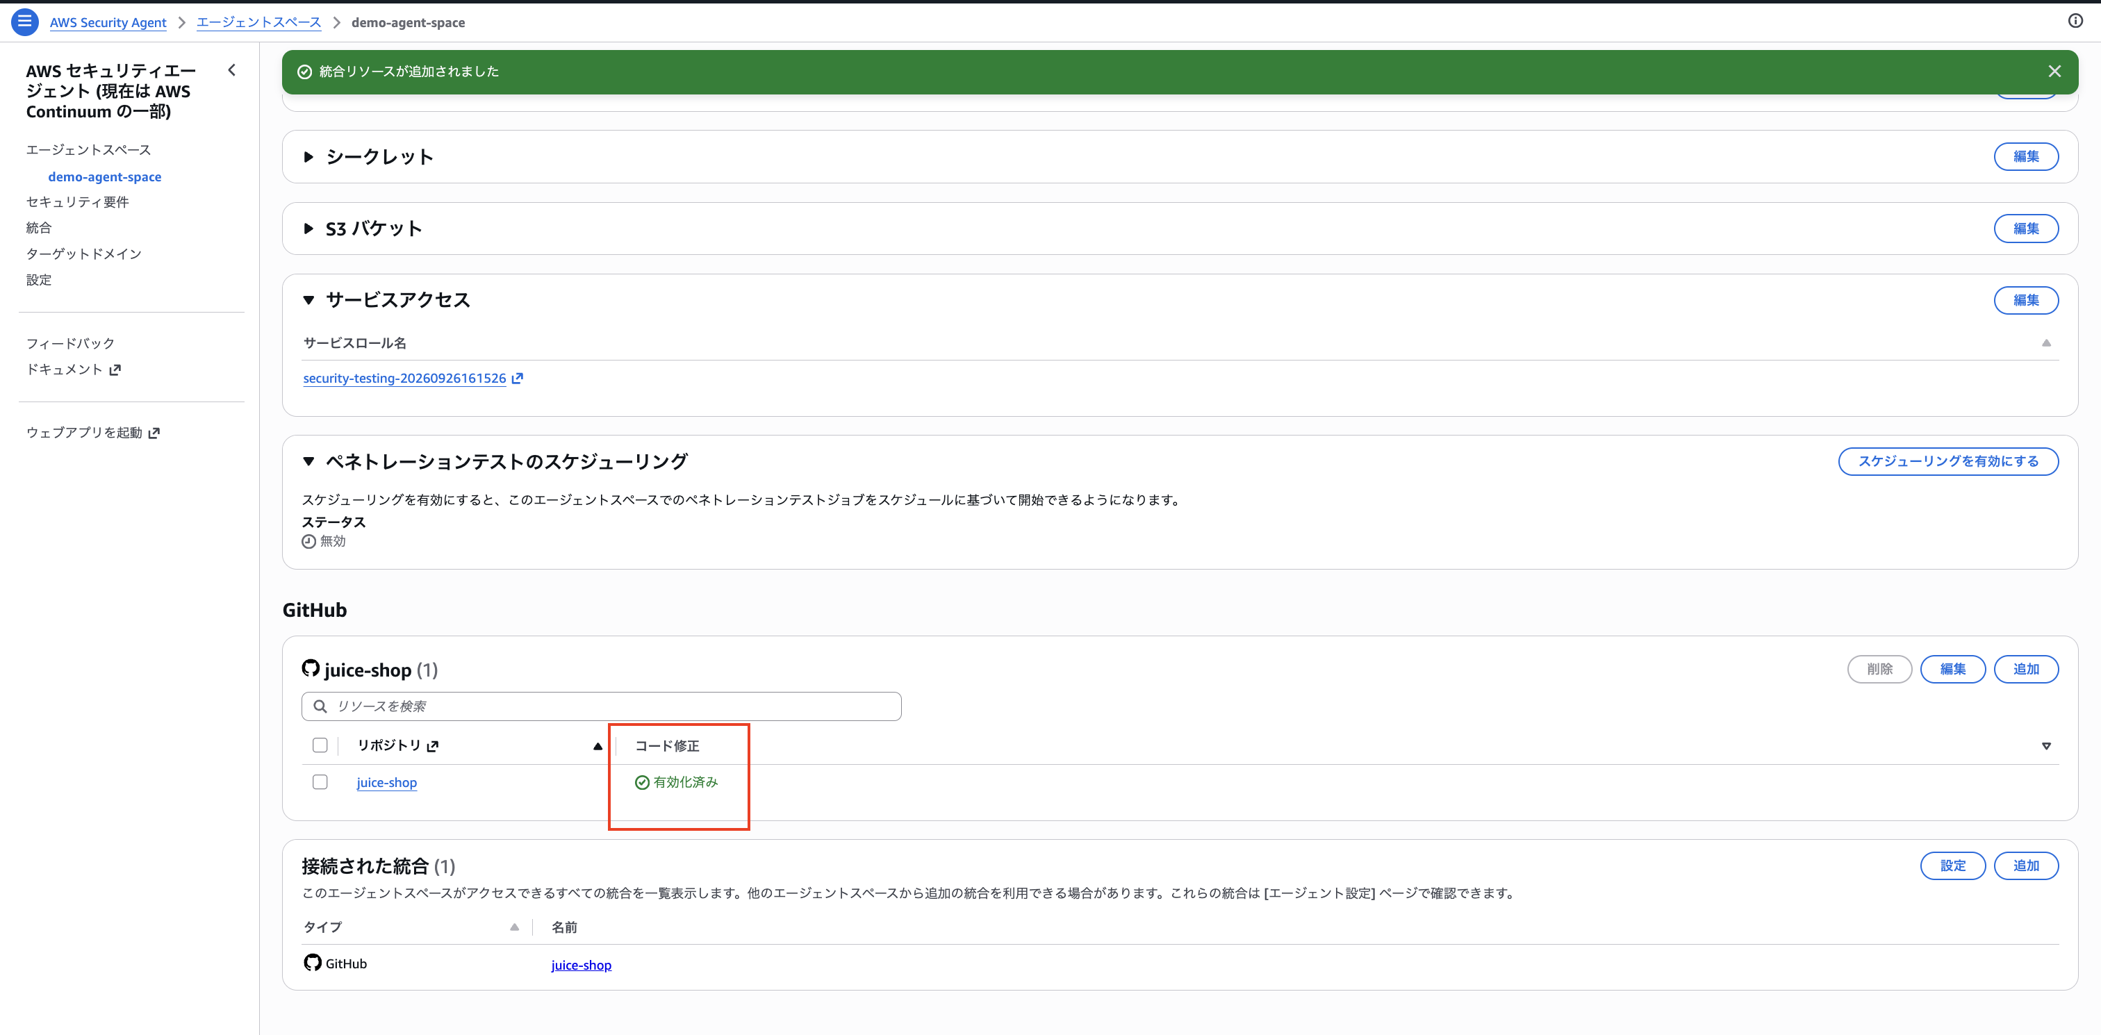Open フィードバック in side navigation

tap(70, 343)
